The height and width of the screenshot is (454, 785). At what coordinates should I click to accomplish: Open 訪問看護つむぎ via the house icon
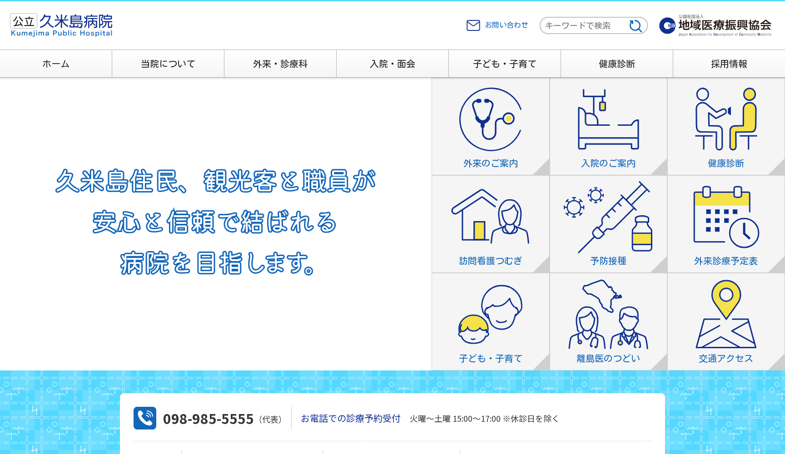click(x=491, y=220)
